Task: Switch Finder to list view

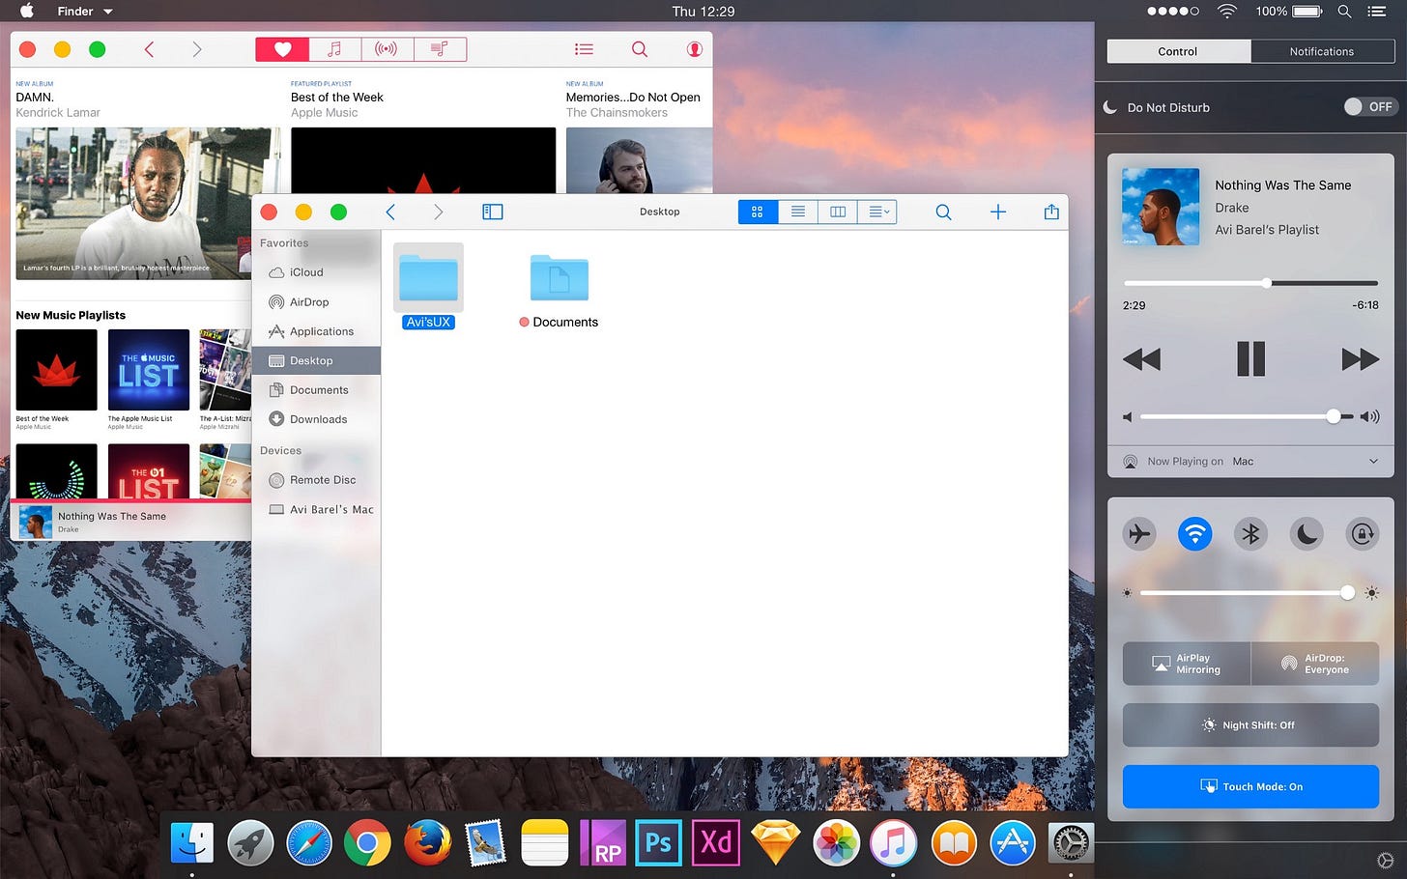Action: click(798, 212)
